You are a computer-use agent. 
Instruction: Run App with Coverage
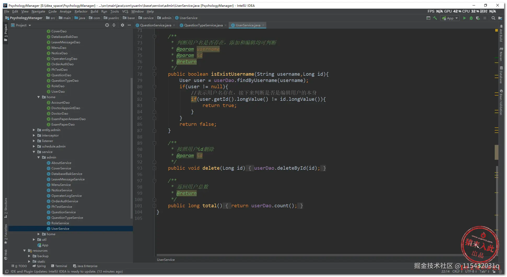click(478, 18)
